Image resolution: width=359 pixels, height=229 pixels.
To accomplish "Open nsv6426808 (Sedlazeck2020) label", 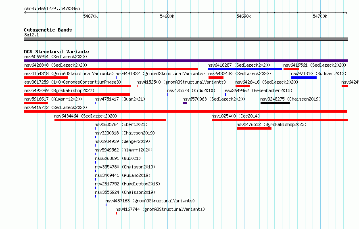I will click(56, 65).
